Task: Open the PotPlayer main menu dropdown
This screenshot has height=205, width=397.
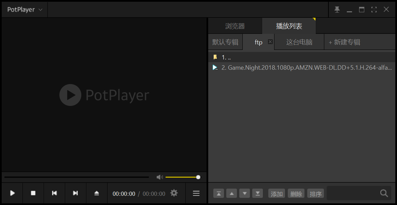Action: click(x=25, y=10)
